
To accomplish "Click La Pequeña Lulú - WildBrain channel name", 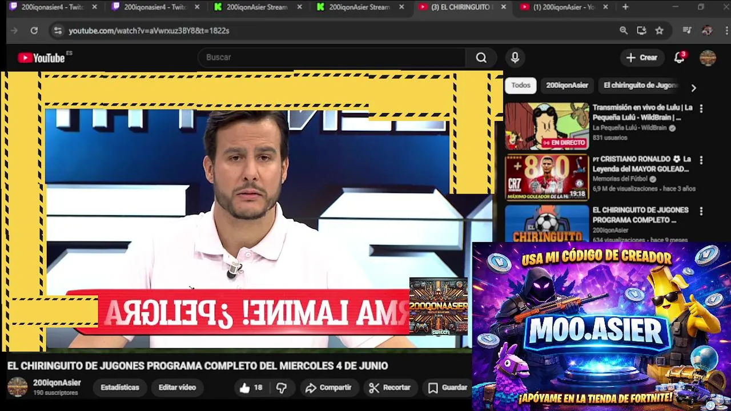I will 629,128.
